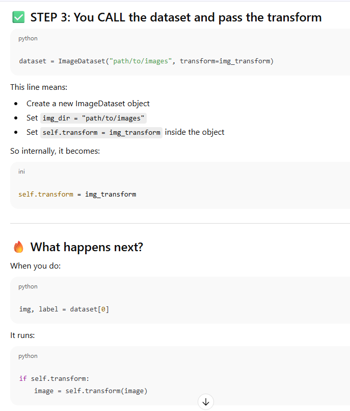Click the STEP 3 heading text
The image size is (350, 411).
click(176, 17)
